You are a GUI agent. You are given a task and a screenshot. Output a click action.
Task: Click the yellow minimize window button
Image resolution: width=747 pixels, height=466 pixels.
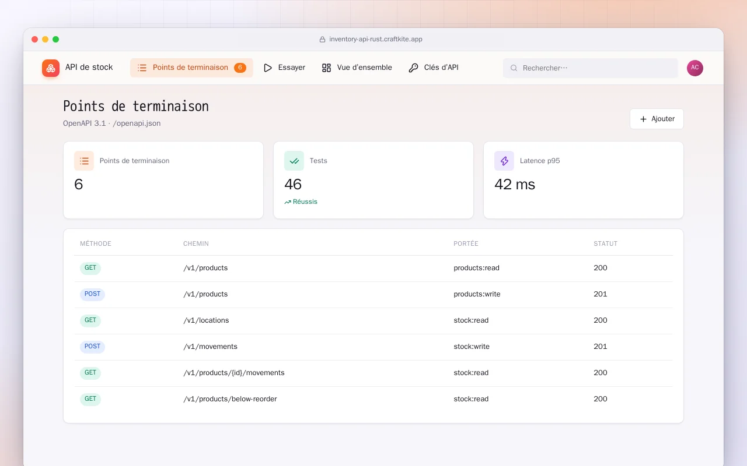click(46, 40)
